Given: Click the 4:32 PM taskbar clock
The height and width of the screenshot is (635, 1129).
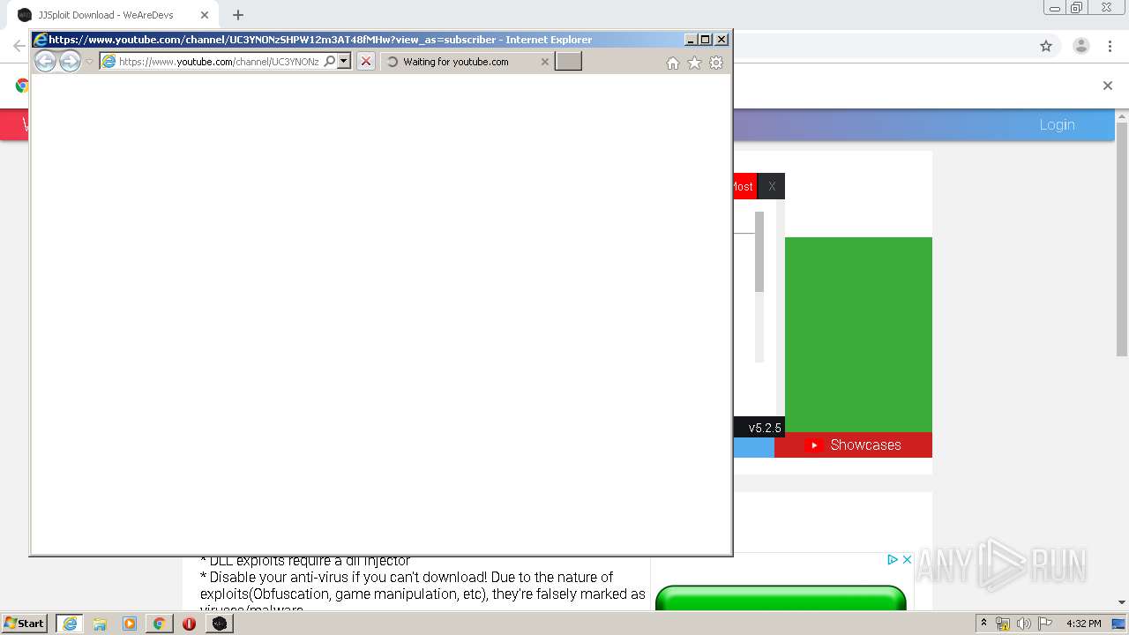Looking at the screenshot, I should pyautogui.click(x=1083, y=624).
